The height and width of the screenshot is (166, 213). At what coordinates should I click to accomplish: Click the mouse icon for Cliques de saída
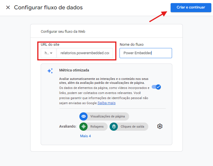point(114,126)
